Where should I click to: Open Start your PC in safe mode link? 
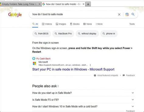click(x=73, y=69)
